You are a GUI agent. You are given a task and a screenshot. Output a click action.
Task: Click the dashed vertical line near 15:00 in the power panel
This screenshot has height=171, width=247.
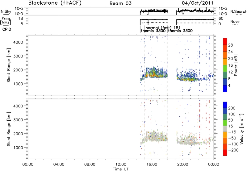144,65
